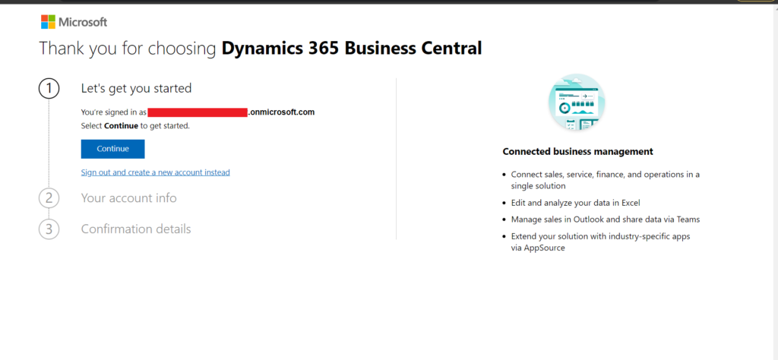Select step 3 circle icon

(49, 229)
